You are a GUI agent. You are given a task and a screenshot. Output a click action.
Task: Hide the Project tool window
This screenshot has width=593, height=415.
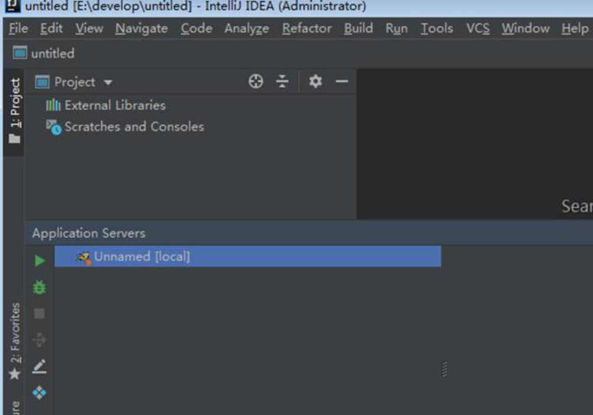342,81
